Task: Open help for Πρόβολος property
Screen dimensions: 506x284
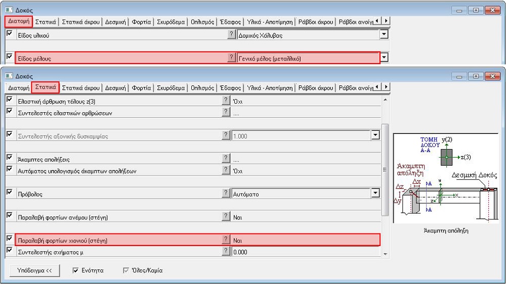Action: 226,193
